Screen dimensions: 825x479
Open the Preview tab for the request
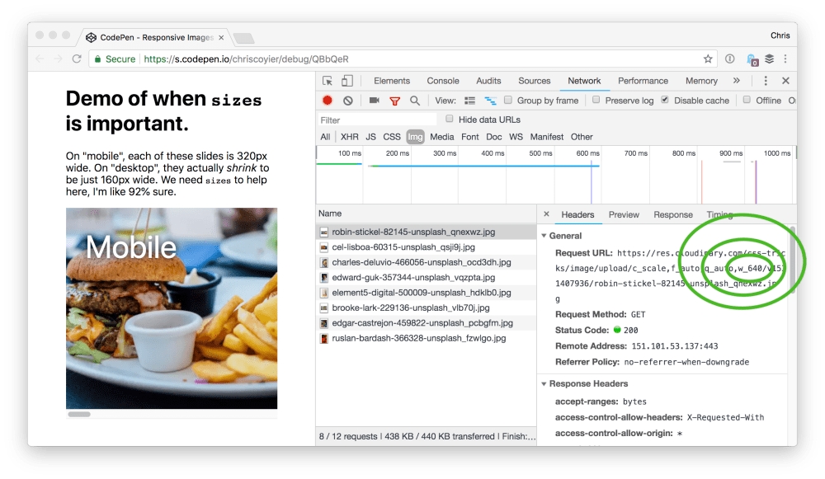624,215
